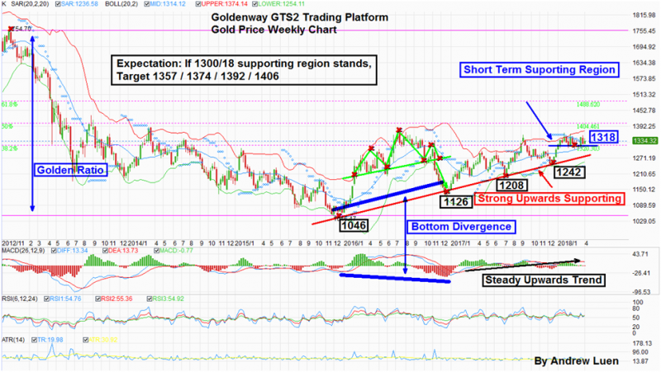Toggle the DIFF:13.34 MACD checkbox

point(57,250)
